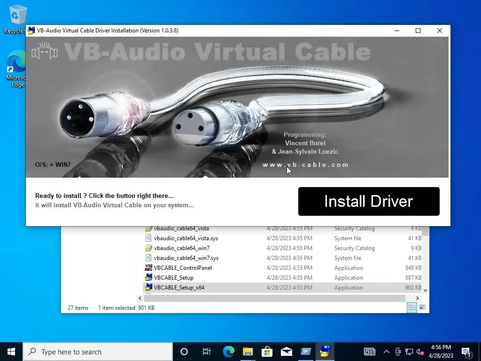The image size is (481, 361).
Task: Click the file name vbaudio_cable64_win7.sys
Action: 186,258
